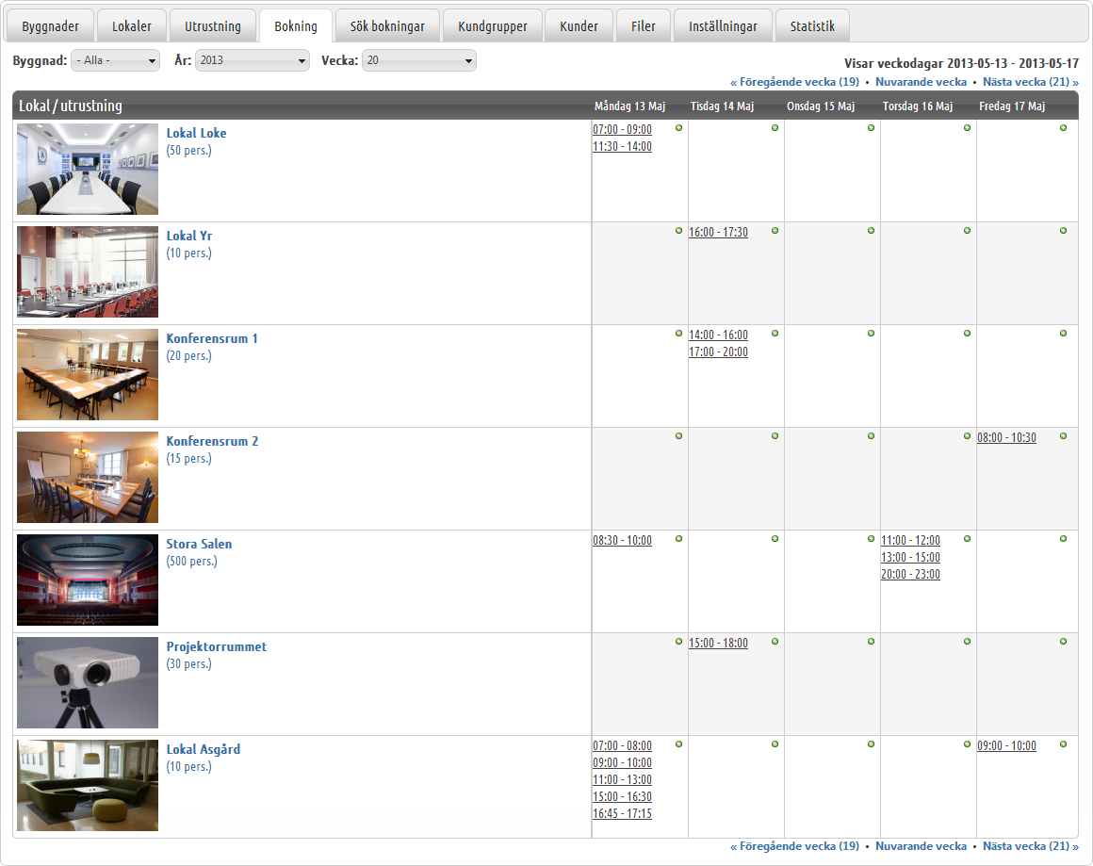This screenshot has height=866, width=1093.
Task: Click the Lokal Asgård lounge photo
Action: tap(88, 785)
